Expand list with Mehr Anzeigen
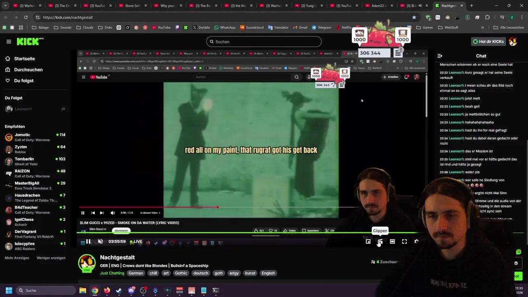528x297 pixels. click(x=17, y=258)
